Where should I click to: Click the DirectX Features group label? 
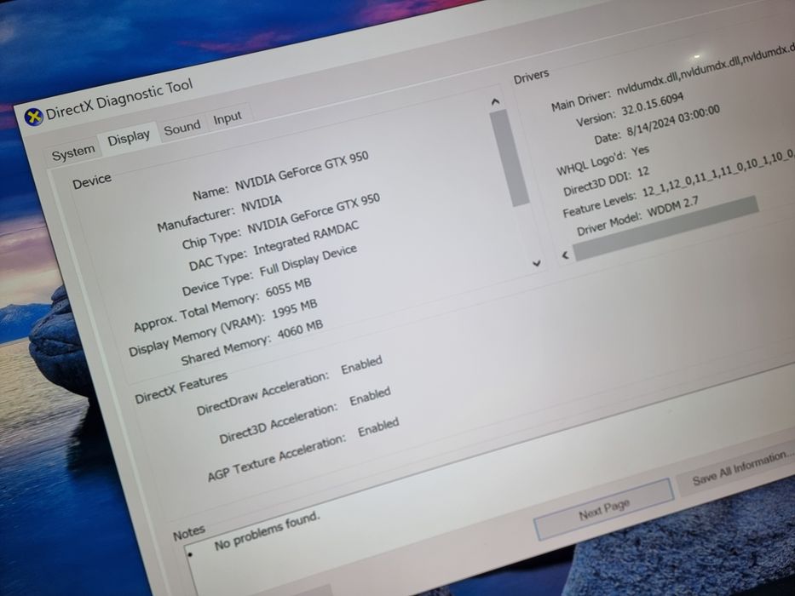[x=181, y=387]
